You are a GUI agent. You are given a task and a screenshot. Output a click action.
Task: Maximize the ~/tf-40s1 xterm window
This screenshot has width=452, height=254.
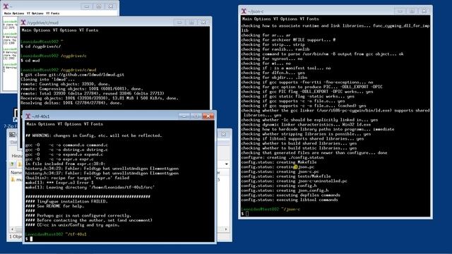coord(196,116)
